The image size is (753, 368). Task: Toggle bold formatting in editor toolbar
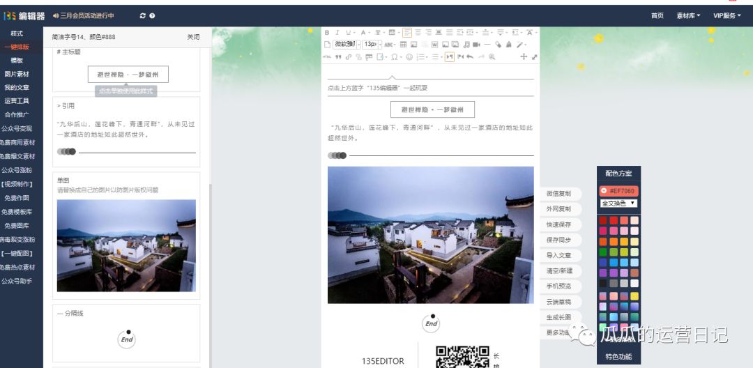(326, 33)
